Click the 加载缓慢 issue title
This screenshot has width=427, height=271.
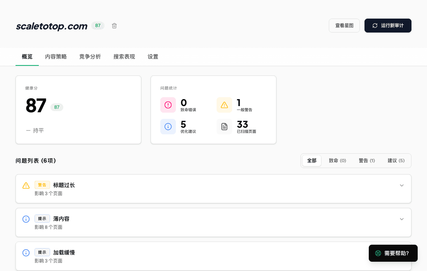tap(64, 252)
